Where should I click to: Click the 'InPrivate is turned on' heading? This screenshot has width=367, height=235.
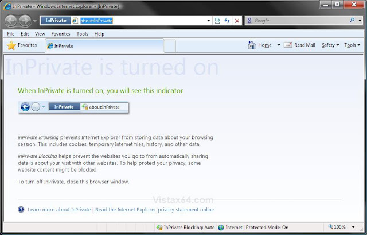pyautogui.click(x=112, y=67)
